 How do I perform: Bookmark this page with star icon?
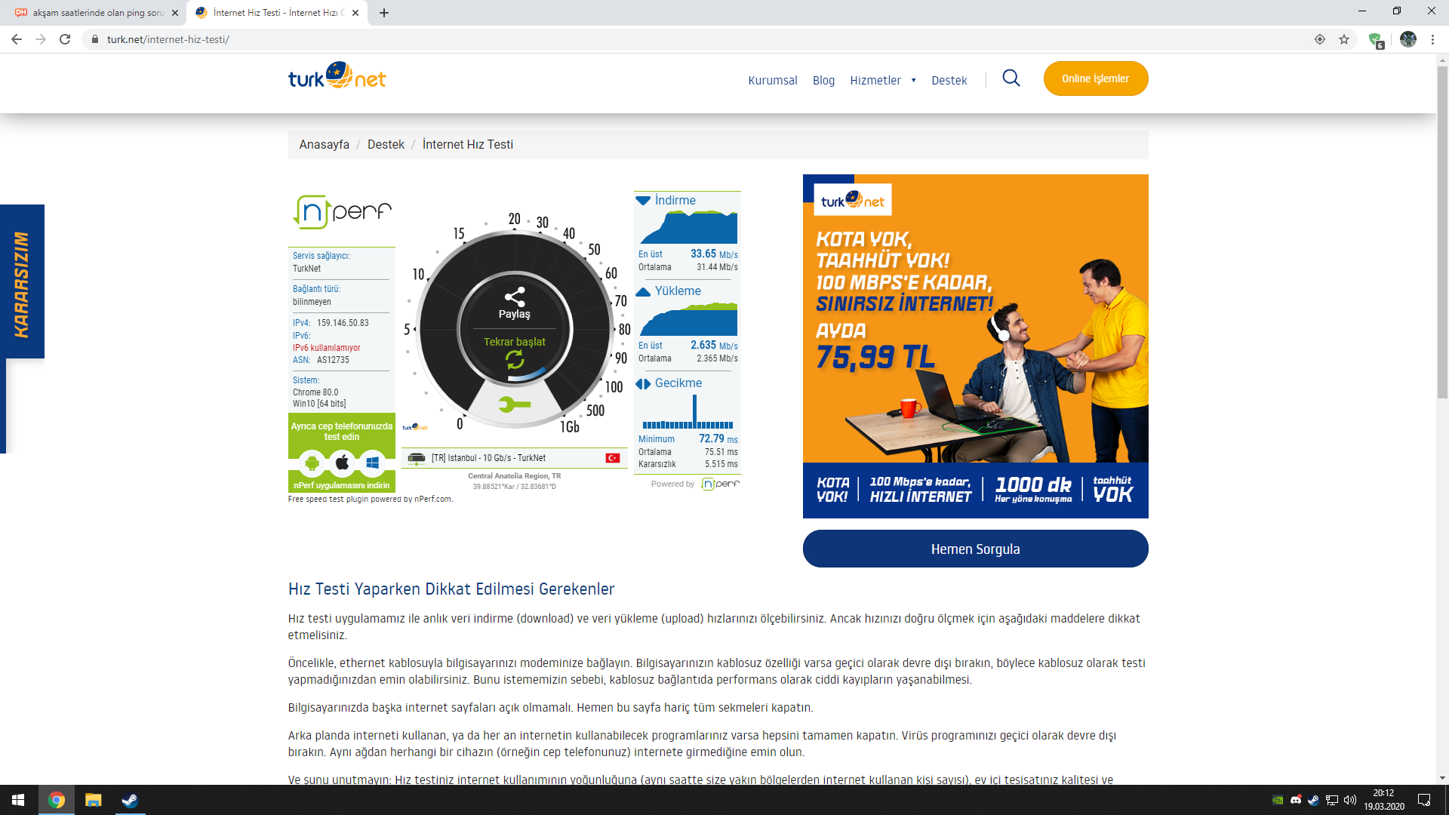1344,39
